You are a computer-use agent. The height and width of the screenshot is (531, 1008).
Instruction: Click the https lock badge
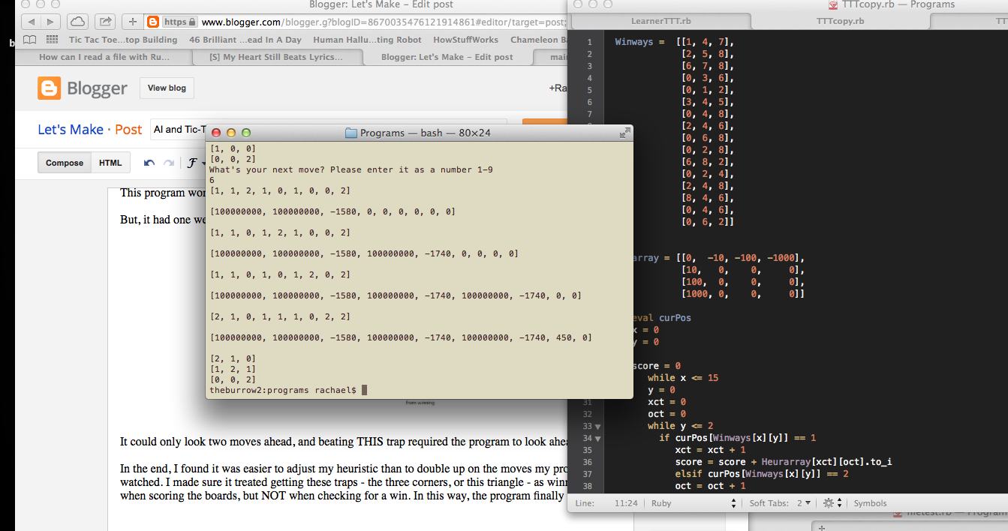[x=180, y=22]
